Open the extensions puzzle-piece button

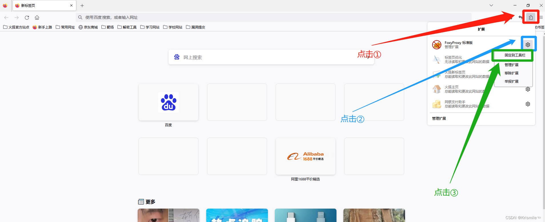coord(531,17)
